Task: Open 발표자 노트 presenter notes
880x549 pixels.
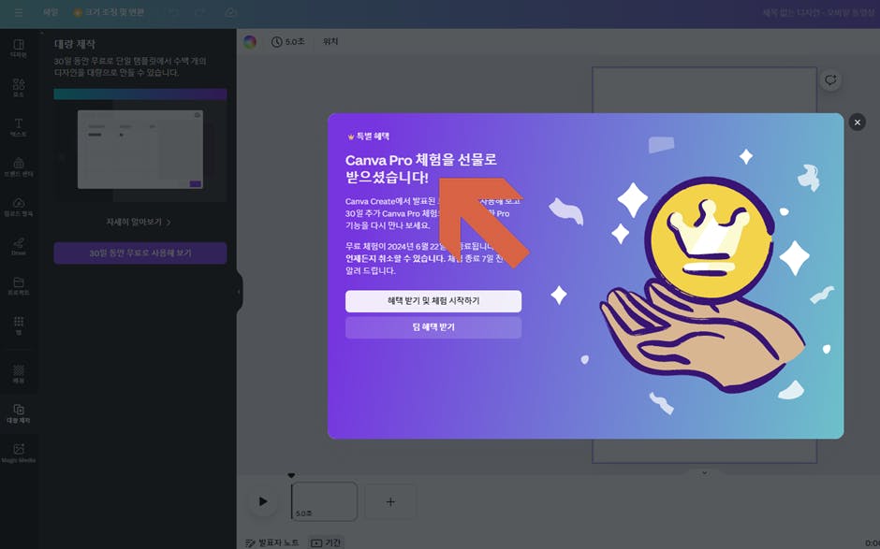Action: 272,542
